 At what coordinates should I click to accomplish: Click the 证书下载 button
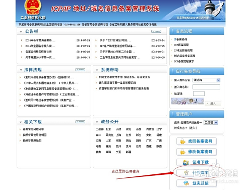pos(197,162)
